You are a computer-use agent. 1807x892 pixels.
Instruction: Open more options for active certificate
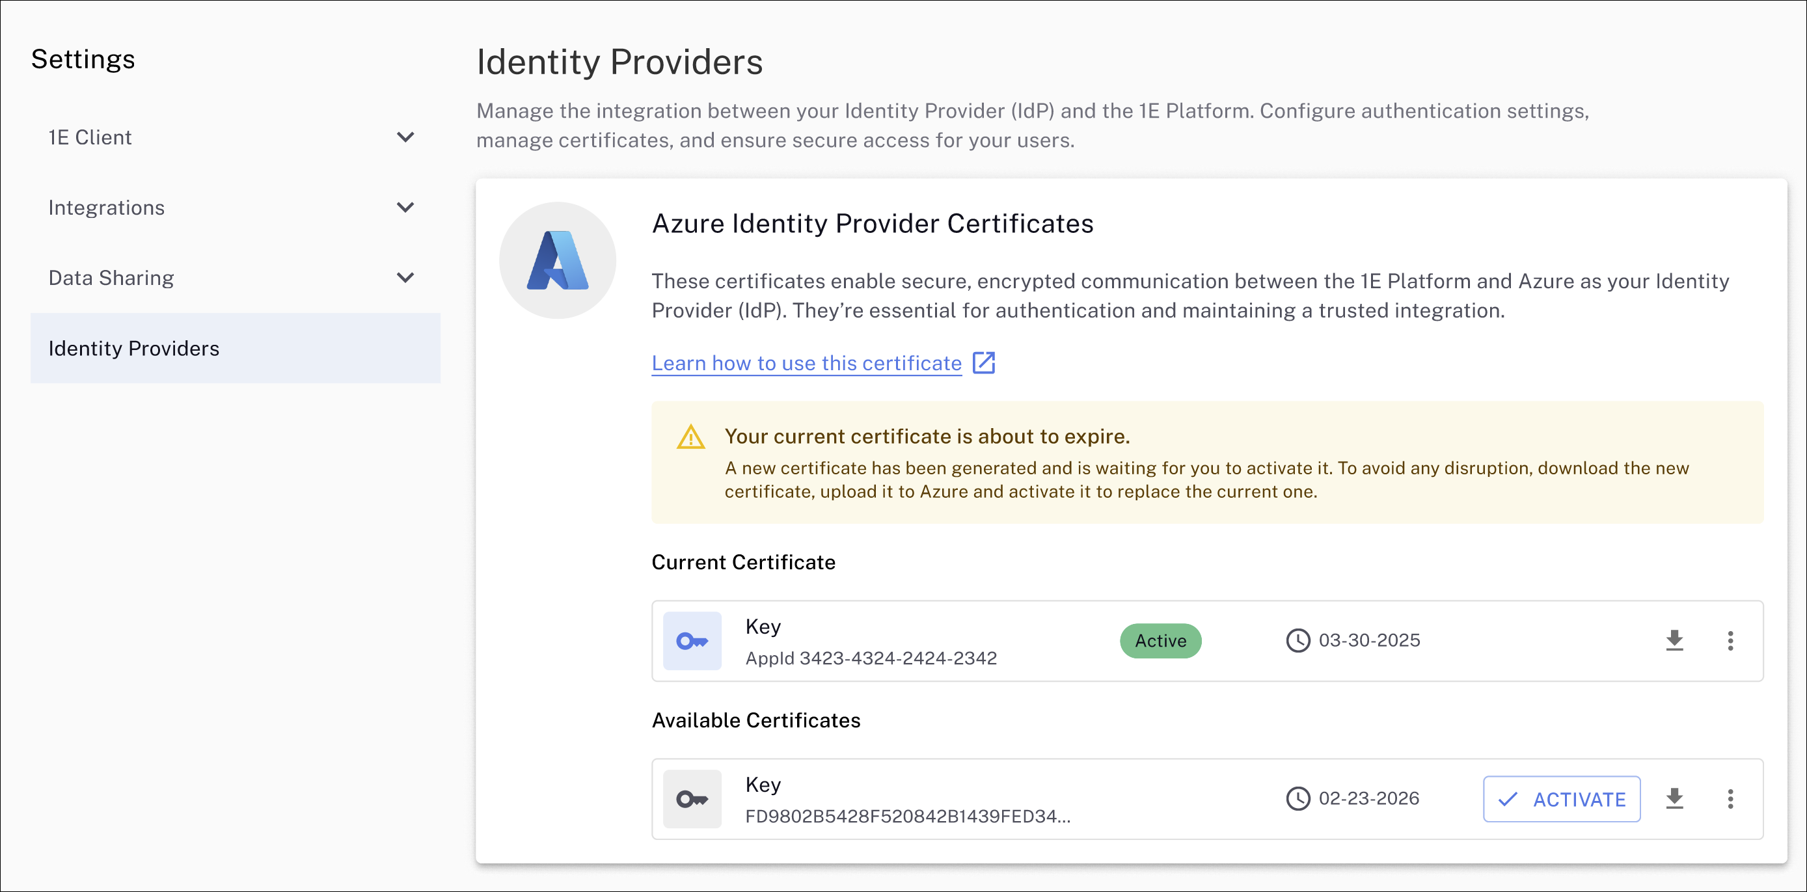(x=1730, y=640)
